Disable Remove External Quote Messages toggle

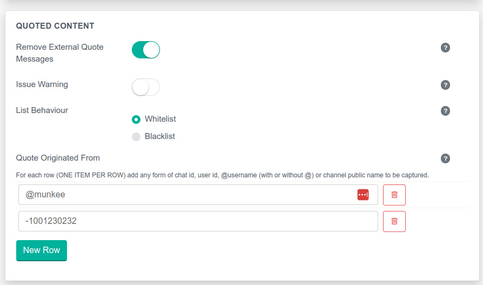(x=146, y=50)
